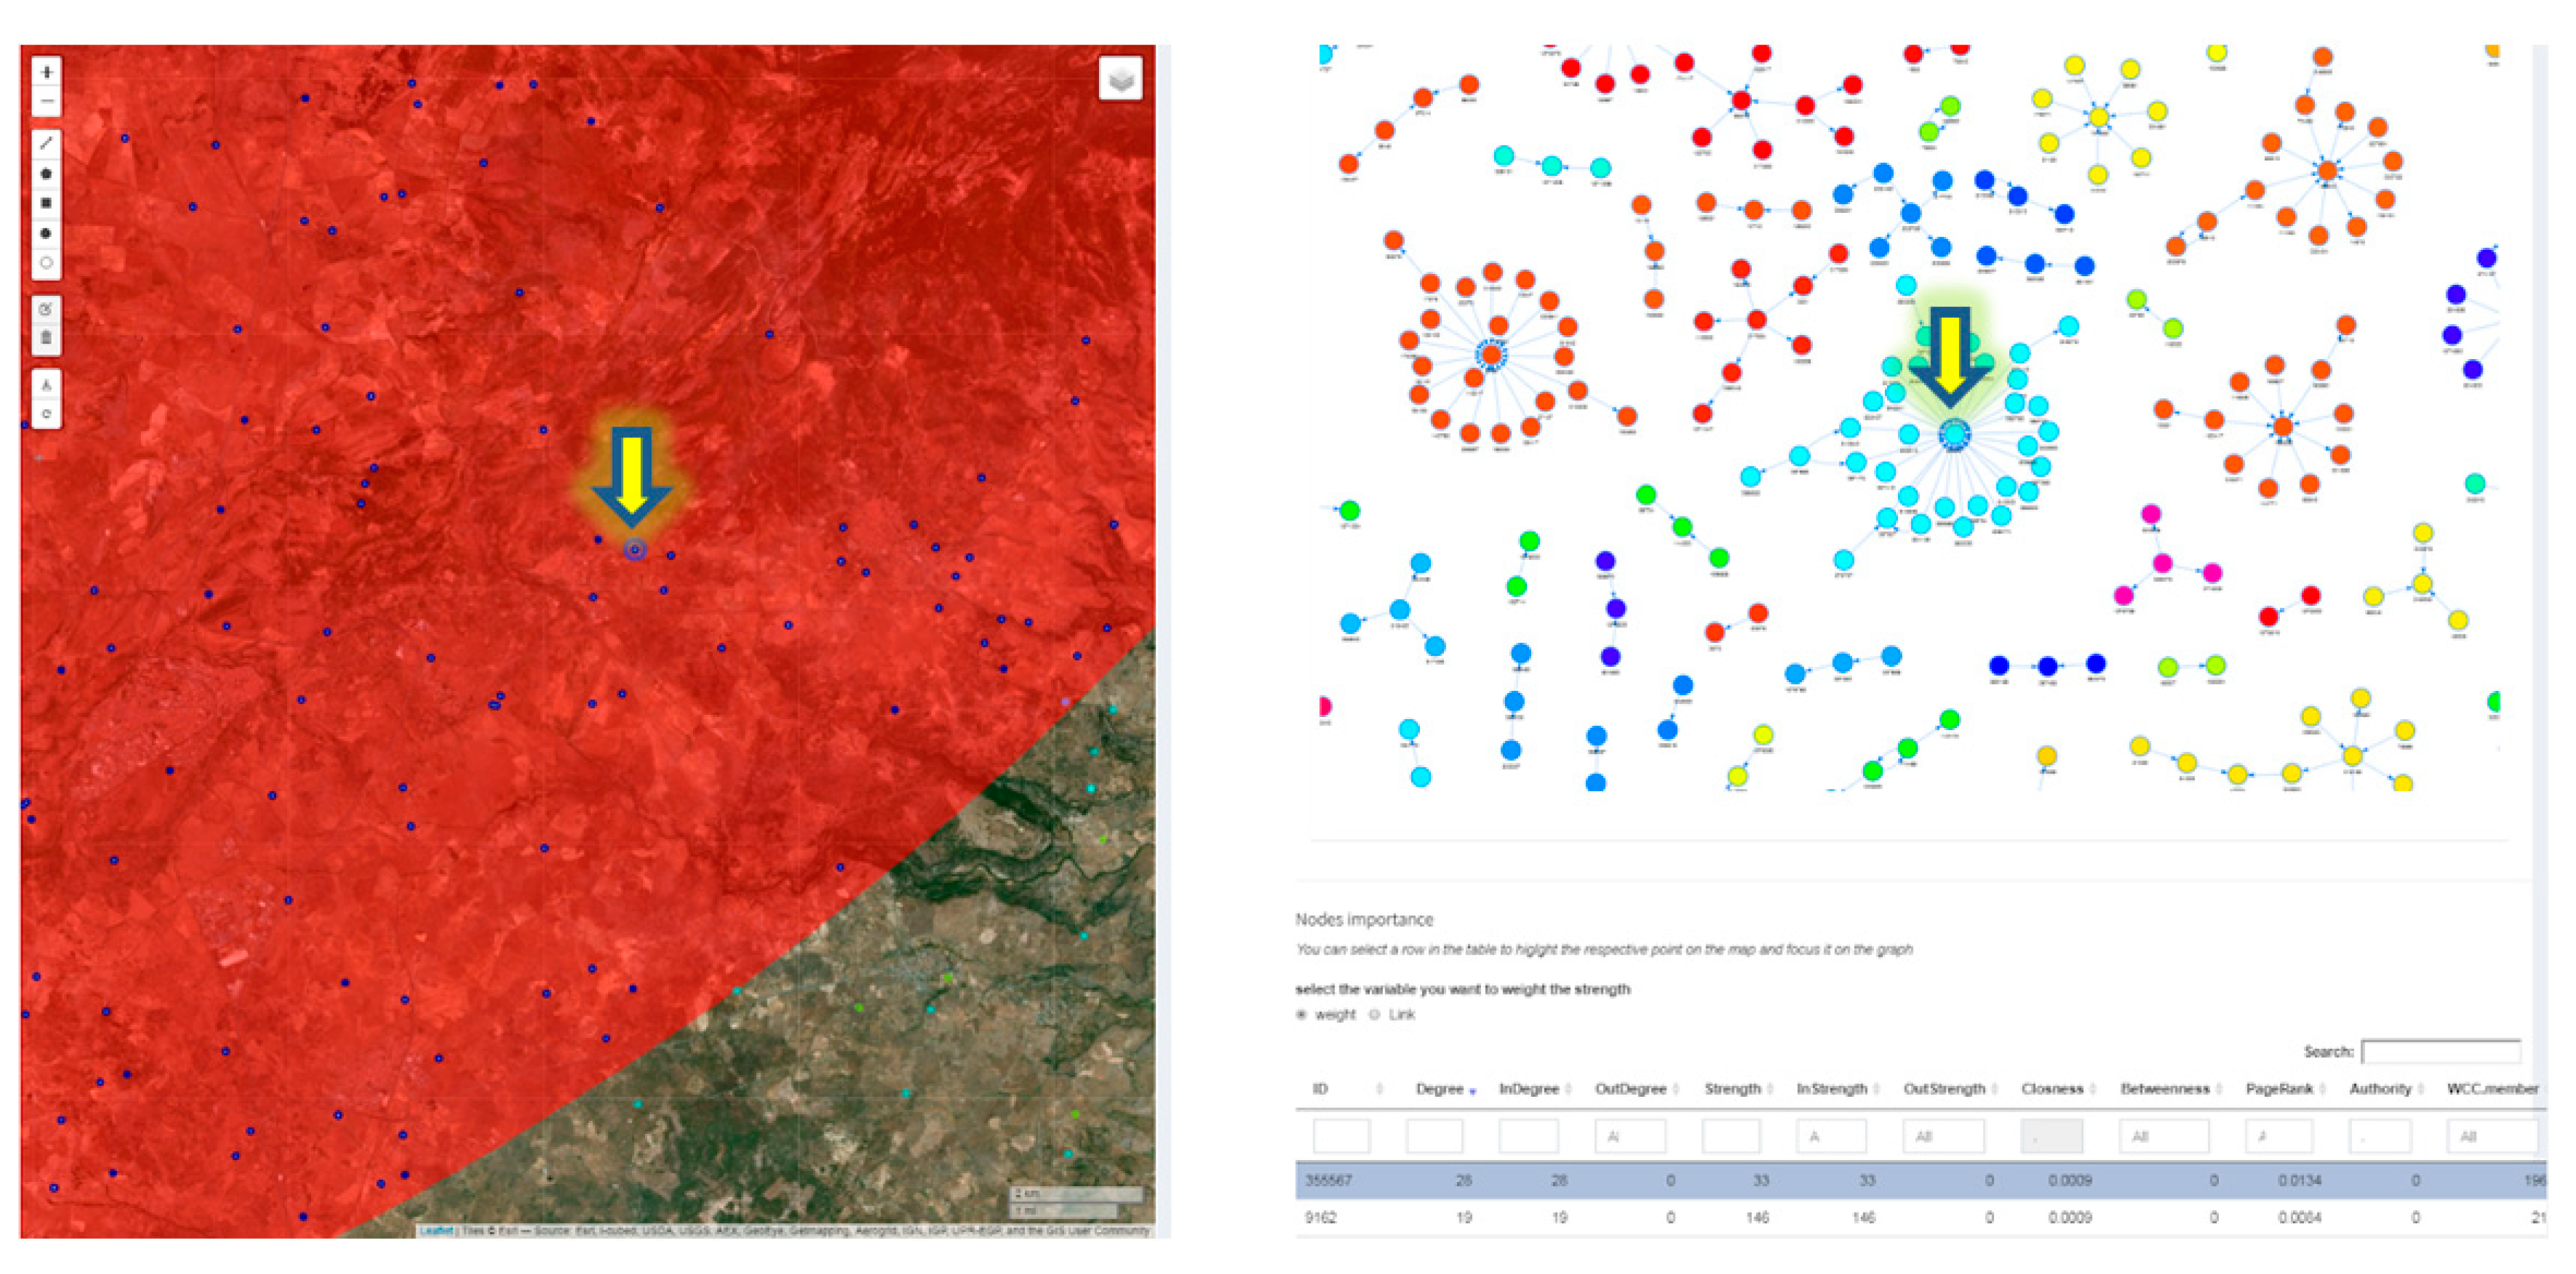
Task: Sort table by Betweenness column
Action: click(x=2164, y=1088)
